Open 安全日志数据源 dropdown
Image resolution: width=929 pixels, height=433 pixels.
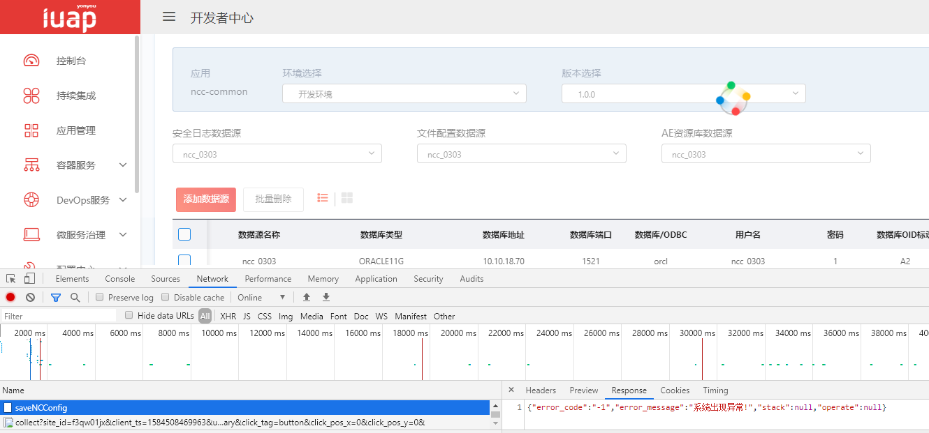[x=277, y=153]
